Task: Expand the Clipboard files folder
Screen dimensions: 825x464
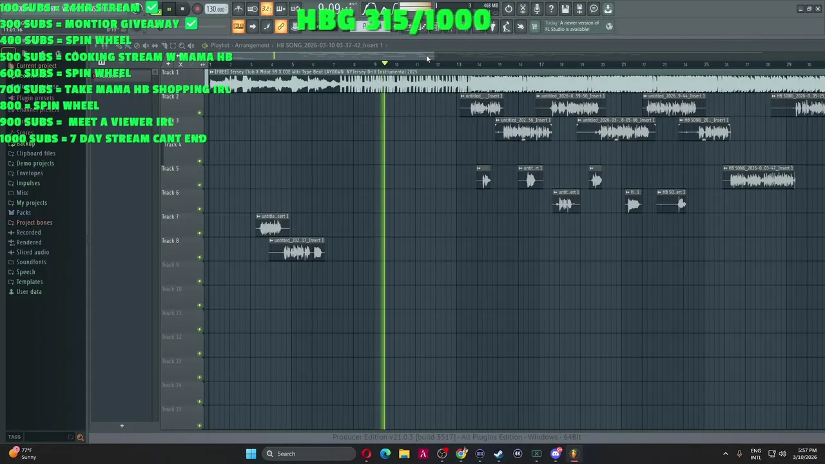Action: point(35,153)
